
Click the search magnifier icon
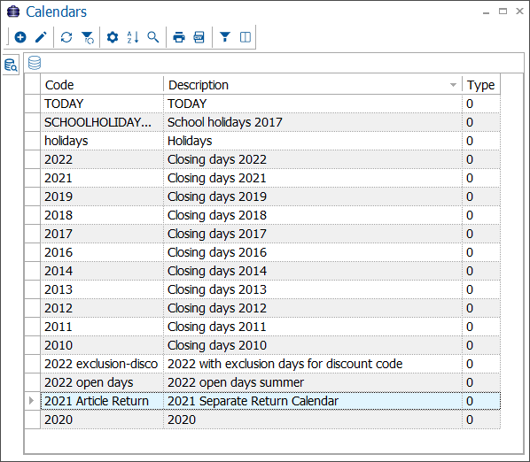coord(153,37)
